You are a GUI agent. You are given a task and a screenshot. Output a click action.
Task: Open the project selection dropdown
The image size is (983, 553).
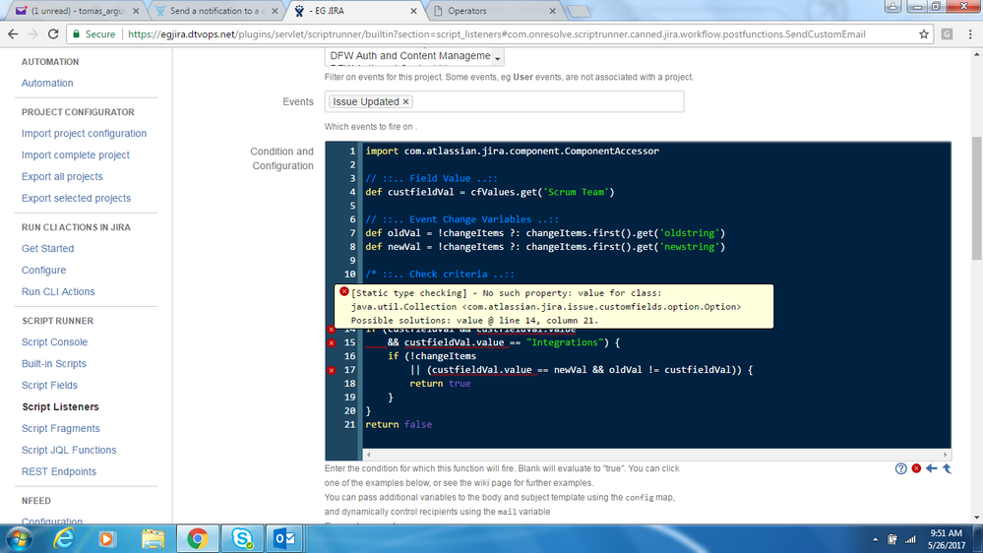[x=414, y=56]
